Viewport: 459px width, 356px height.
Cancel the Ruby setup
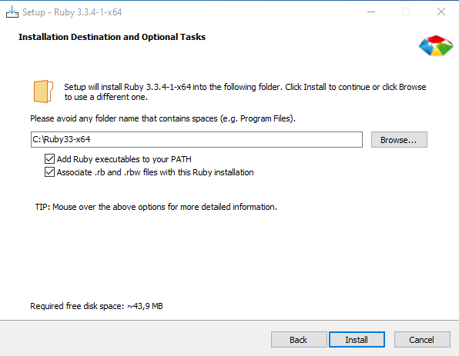point(422,340)
